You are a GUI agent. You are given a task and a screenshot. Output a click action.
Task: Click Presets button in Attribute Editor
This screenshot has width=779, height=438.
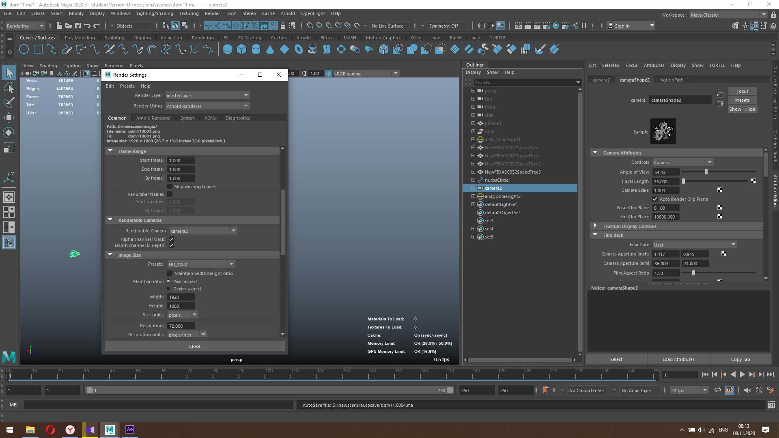coord(742,100)
